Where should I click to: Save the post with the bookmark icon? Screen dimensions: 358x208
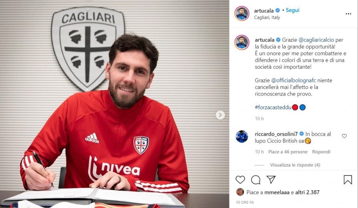348,180
